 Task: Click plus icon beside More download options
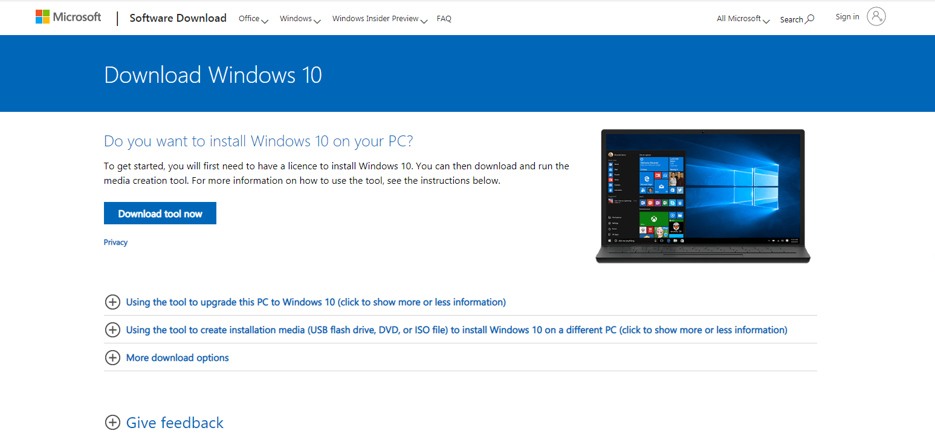coord(112,358)
